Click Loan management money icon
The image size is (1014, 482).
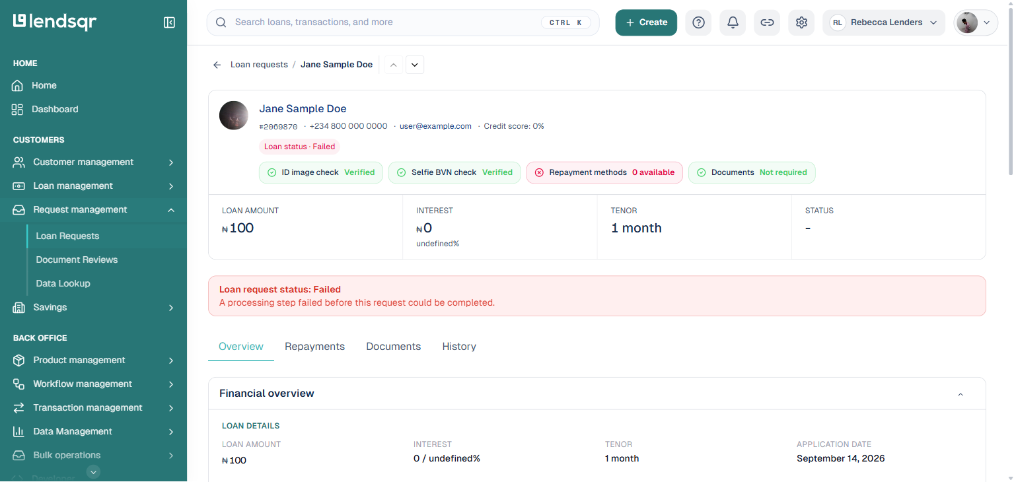19,186
